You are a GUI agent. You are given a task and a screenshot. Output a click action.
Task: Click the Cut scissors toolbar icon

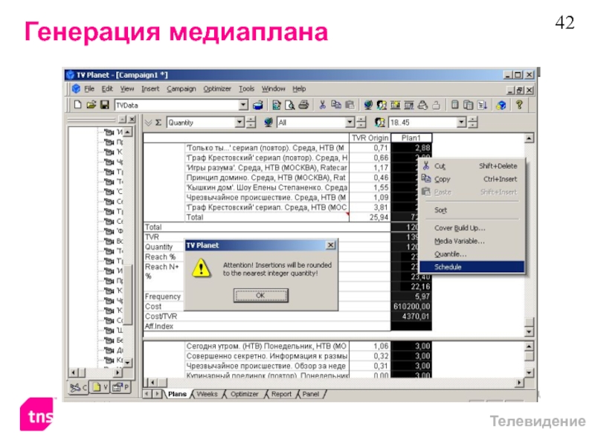[x=323, y=105]
